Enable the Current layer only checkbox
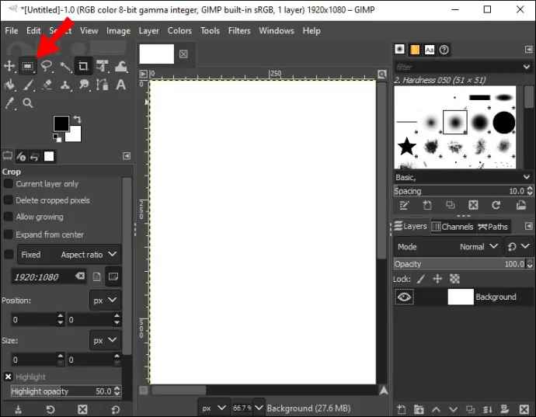The height and width of the screenshot is (417, 536). point(9,184)
